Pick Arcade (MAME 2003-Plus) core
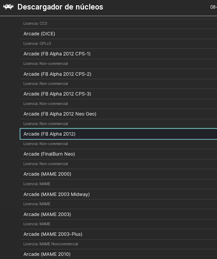This screenshot has height=259, width=217. pos(53,234)
